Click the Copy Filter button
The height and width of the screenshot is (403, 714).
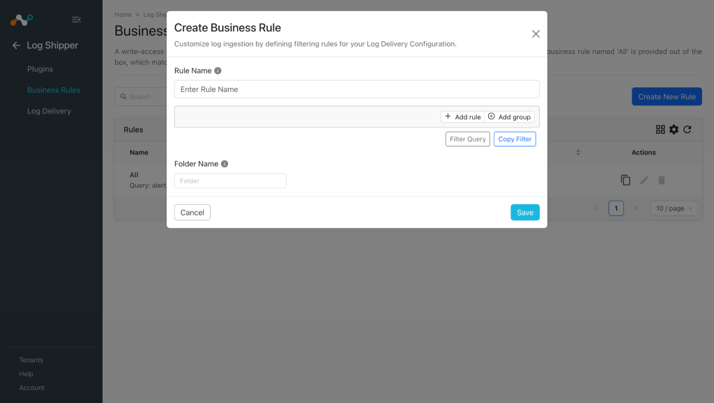pos(515,139)
